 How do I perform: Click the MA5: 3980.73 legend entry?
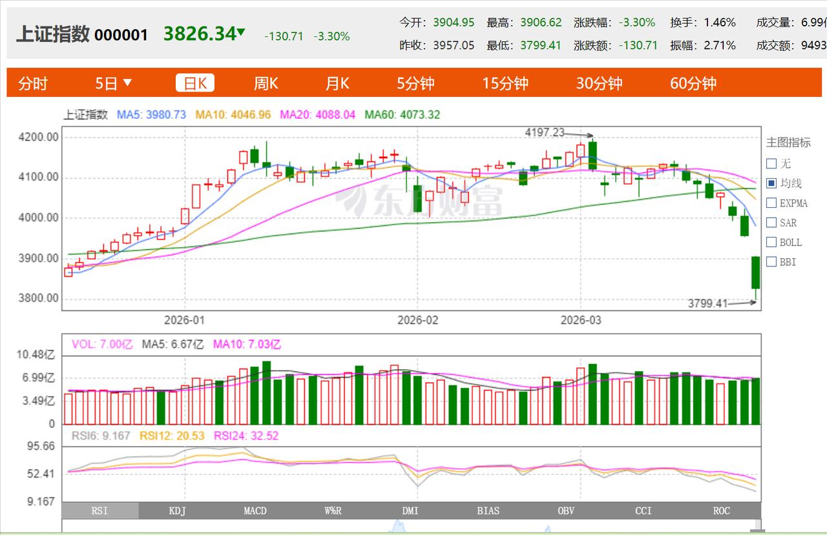pyautogui.click(x=151, y=115)
